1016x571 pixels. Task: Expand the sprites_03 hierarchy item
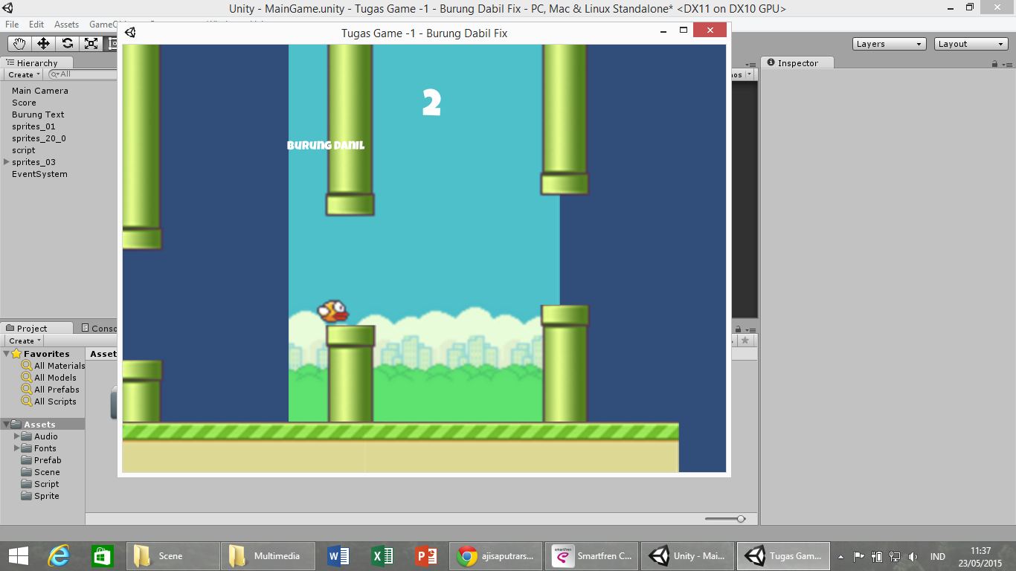click(7, 162)
